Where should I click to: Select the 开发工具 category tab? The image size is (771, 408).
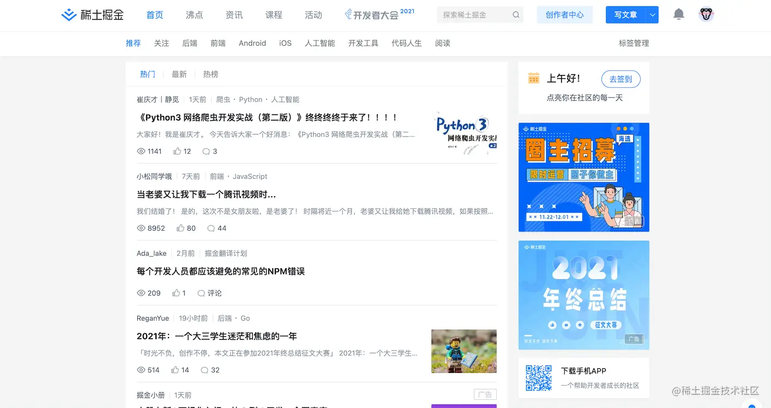point(363,43)
